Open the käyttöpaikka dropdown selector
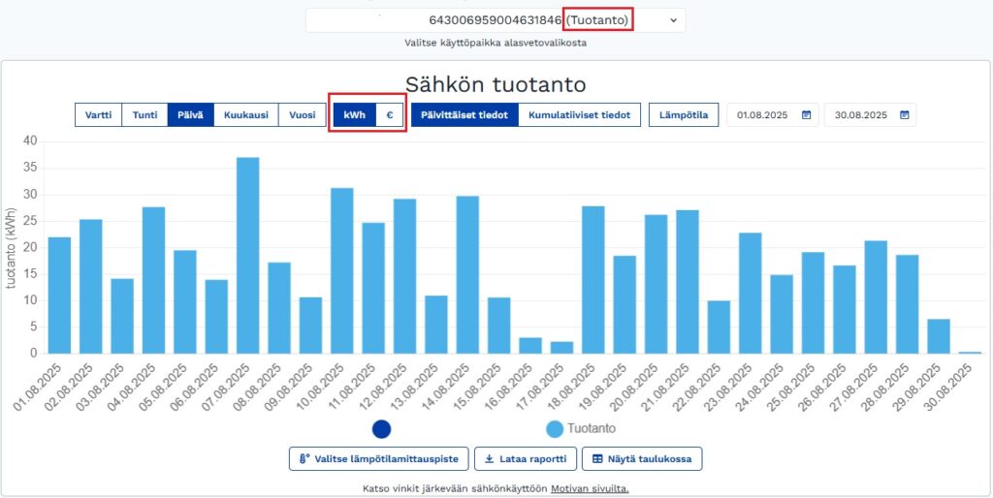 point(495,20)
